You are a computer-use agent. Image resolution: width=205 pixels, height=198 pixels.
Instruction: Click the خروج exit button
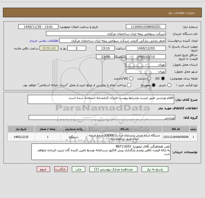pos(43,169)
